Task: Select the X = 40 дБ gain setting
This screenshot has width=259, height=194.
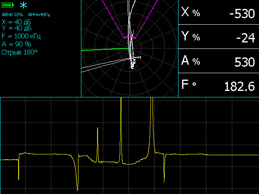Action: pos(17,22)
